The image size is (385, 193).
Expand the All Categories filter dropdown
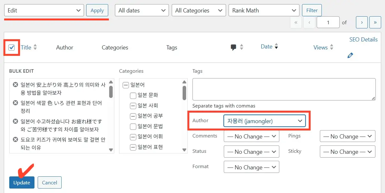[x=199, y=10]
